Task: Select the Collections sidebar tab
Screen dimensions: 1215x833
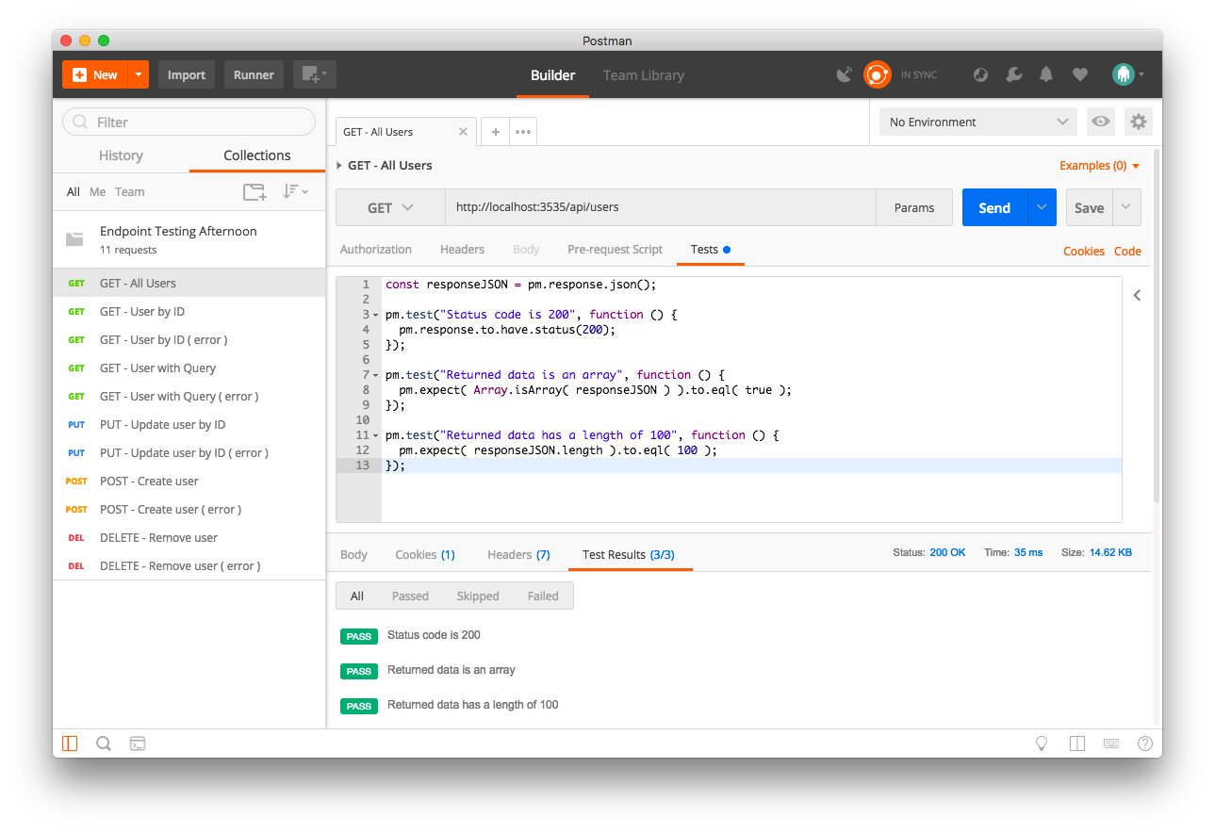Action: coord(257,155)
